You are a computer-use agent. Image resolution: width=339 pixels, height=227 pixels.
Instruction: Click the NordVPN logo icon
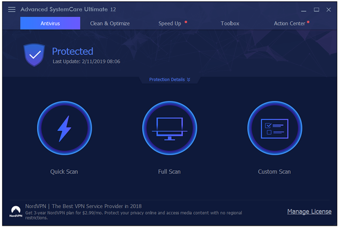(16, 211)
